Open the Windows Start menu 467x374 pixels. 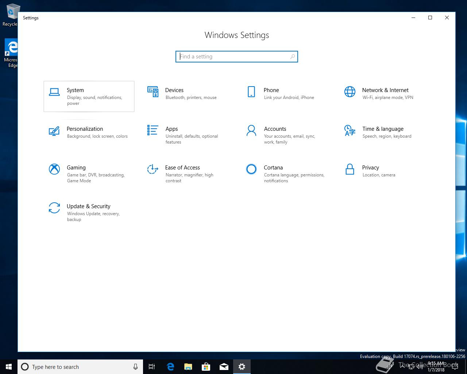(9, 367)
